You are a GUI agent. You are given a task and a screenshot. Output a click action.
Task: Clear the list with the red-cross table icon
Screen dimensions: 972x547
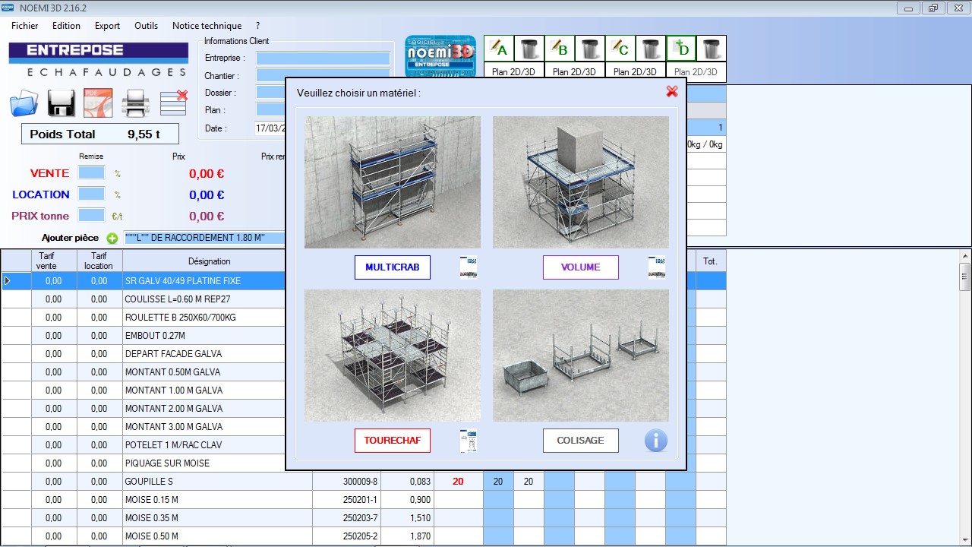coord(174,103)
